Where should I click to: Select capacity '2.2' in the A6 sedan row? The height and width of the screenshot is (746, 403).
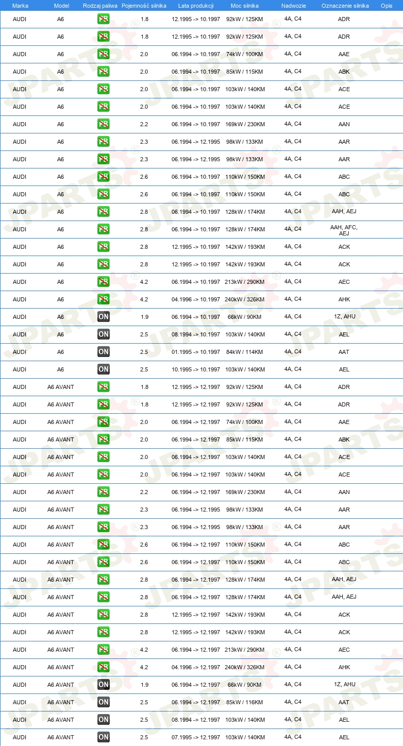144,124
